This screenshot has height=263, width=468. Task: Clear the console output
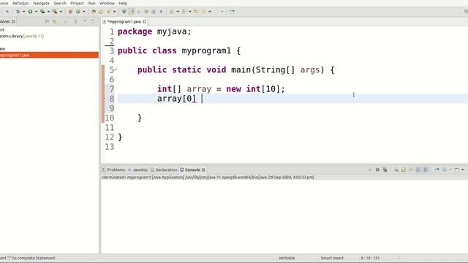(x=396, y=169)
